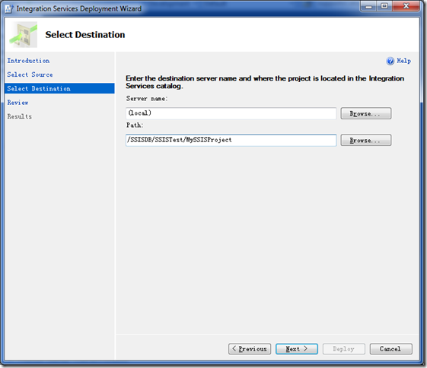Click the Select Destination header graphic

(x=24, y=35)
